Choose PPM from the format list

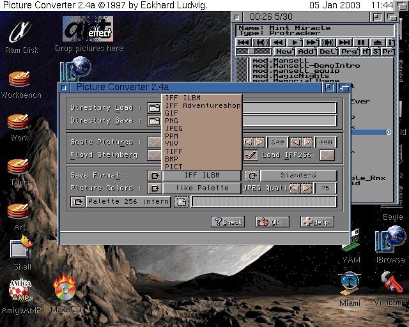pos(202,136)
